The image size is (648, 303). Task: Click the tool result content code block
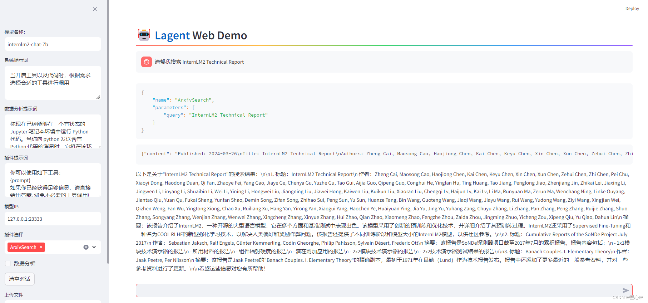[x=384, y=154]
